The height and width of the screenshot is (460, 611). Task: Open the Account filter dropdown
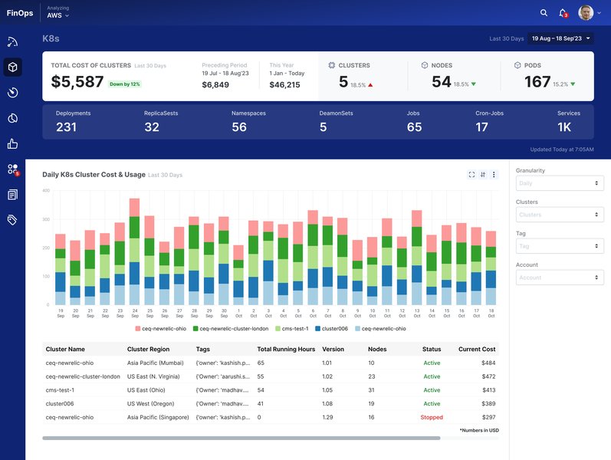point(560,278)
